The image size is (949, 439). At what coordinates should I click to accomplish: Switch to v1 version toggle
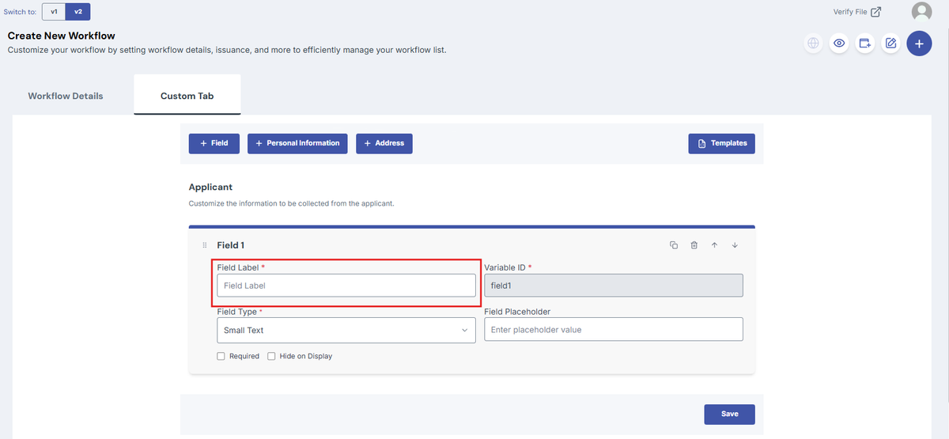coord(54,12)
